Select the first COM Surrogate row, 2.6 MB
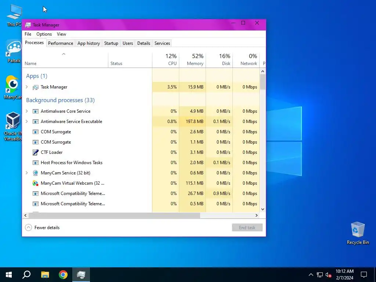This screenshot has width=376, height=282. click(141, 132)
